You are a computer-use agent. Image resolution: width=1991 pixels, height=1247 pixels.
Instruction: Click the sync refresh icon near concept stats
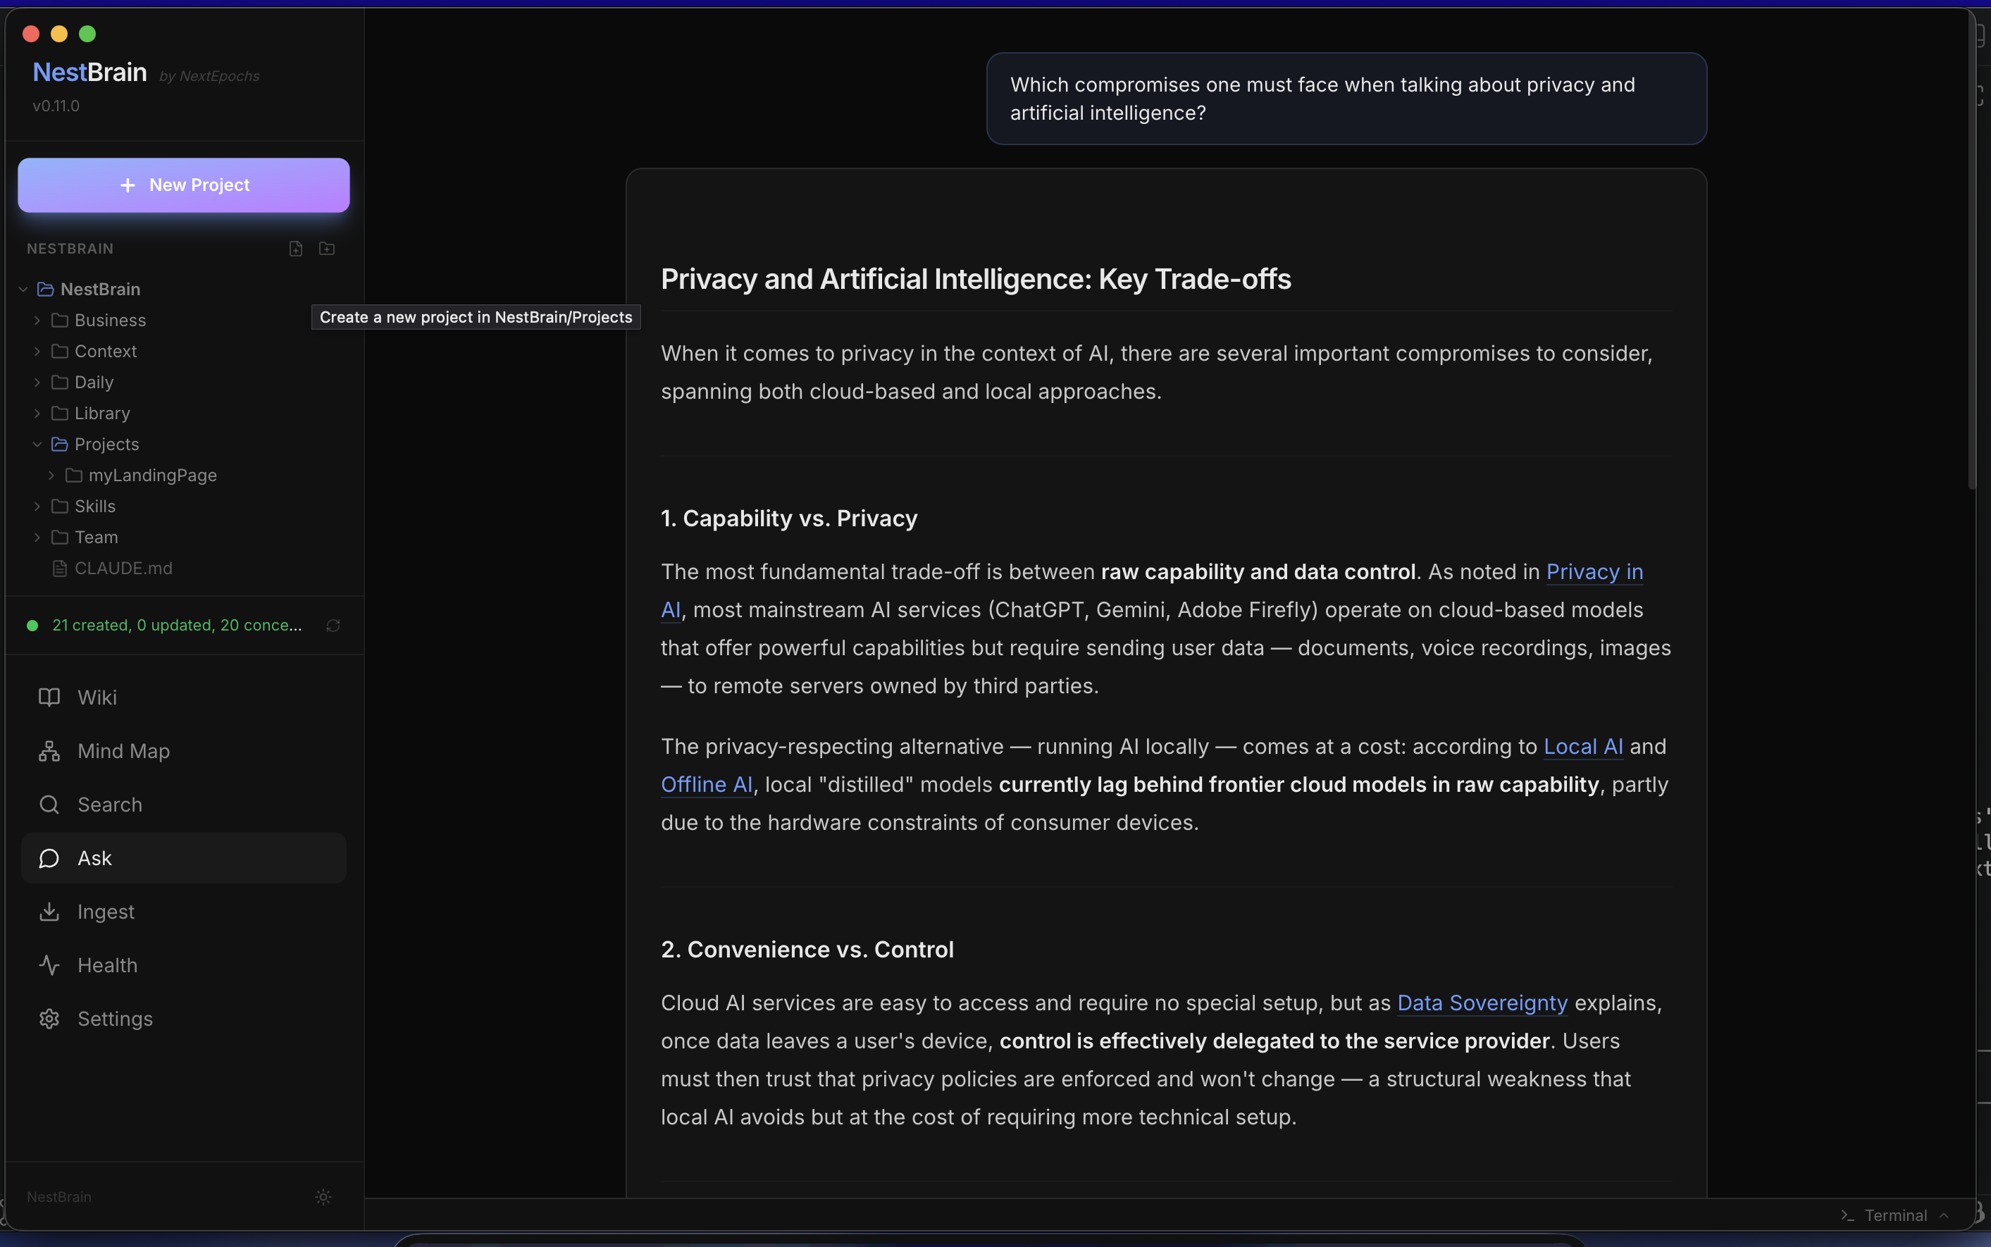tap(333, 625)
